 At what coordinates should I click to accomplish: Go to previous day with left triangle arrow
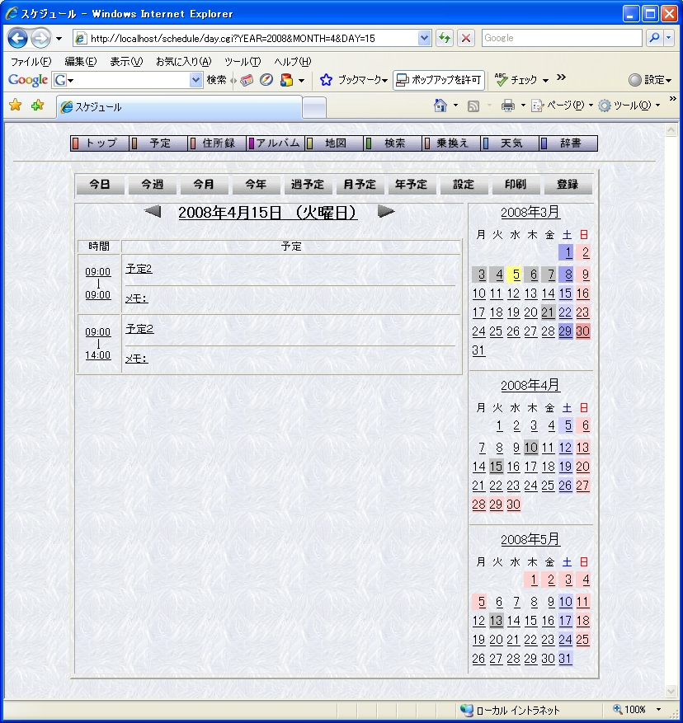[153, 212]
